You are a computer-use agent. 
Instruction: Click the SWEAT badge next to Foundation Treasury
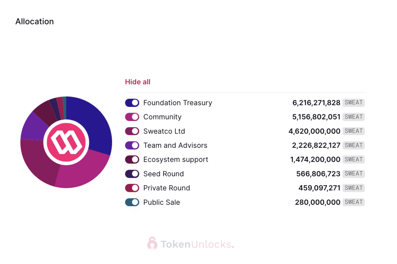pos(353,103)
